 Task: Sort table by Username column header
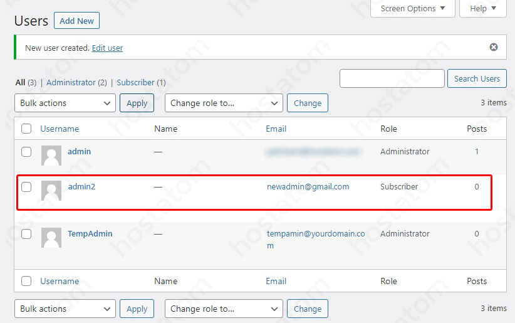[x=60, y=129]
